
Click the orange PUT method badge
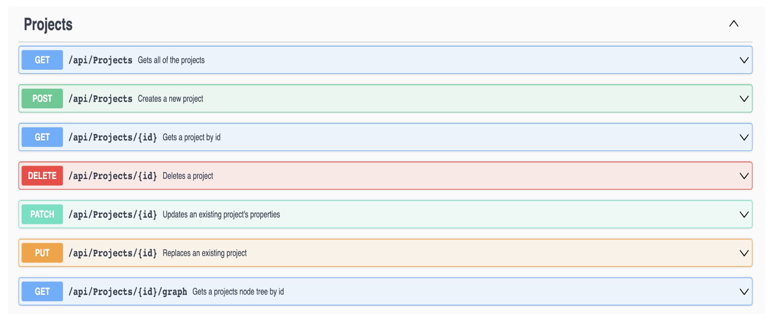(x=42, y=253)
